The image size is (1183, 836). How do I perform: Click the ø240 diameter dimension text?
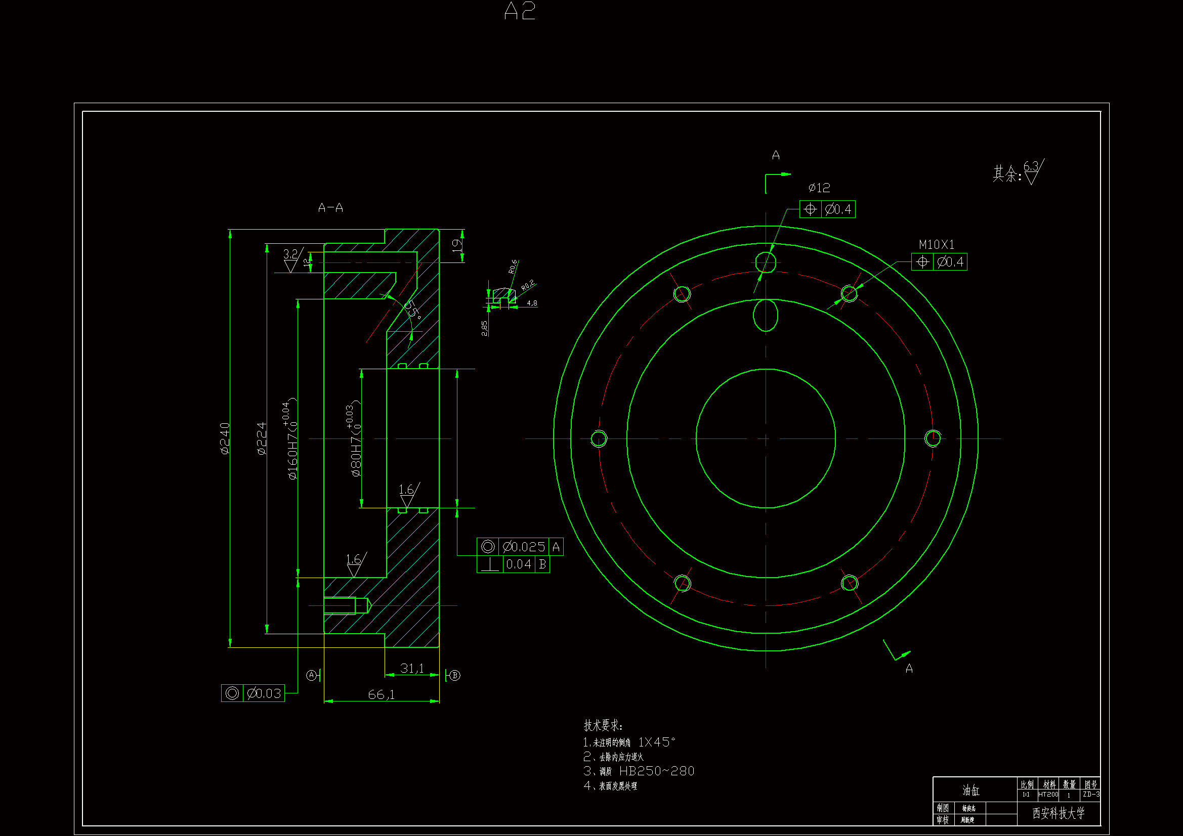[x=225, y=438]
